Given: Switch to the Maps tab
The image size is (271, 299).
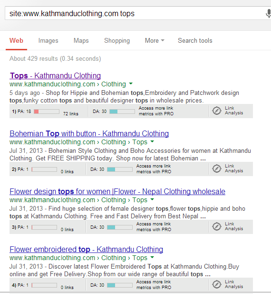Looking at the screenshot, I should [81, 41].
